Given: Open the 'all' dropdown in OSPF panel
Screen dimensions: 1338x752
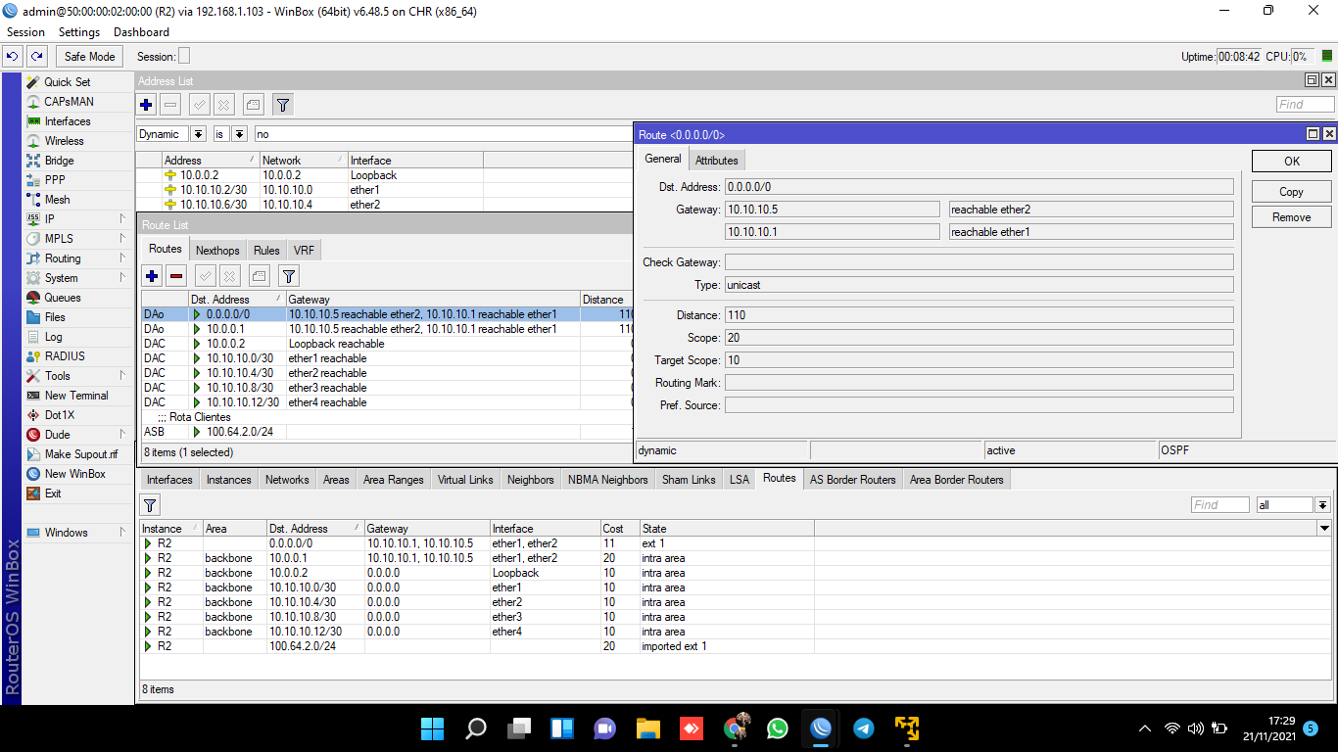Looking at the screenshot, I should pos(1322,505).
